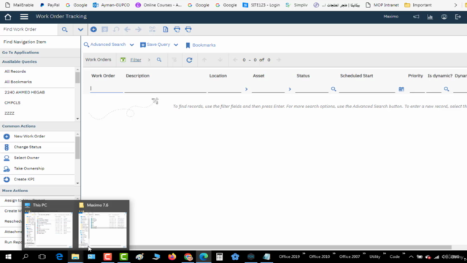Open the Scheduled Start calendar icon
Image resolution: width=467 pixels, height=263 pixels.
[x=401, y=89]
